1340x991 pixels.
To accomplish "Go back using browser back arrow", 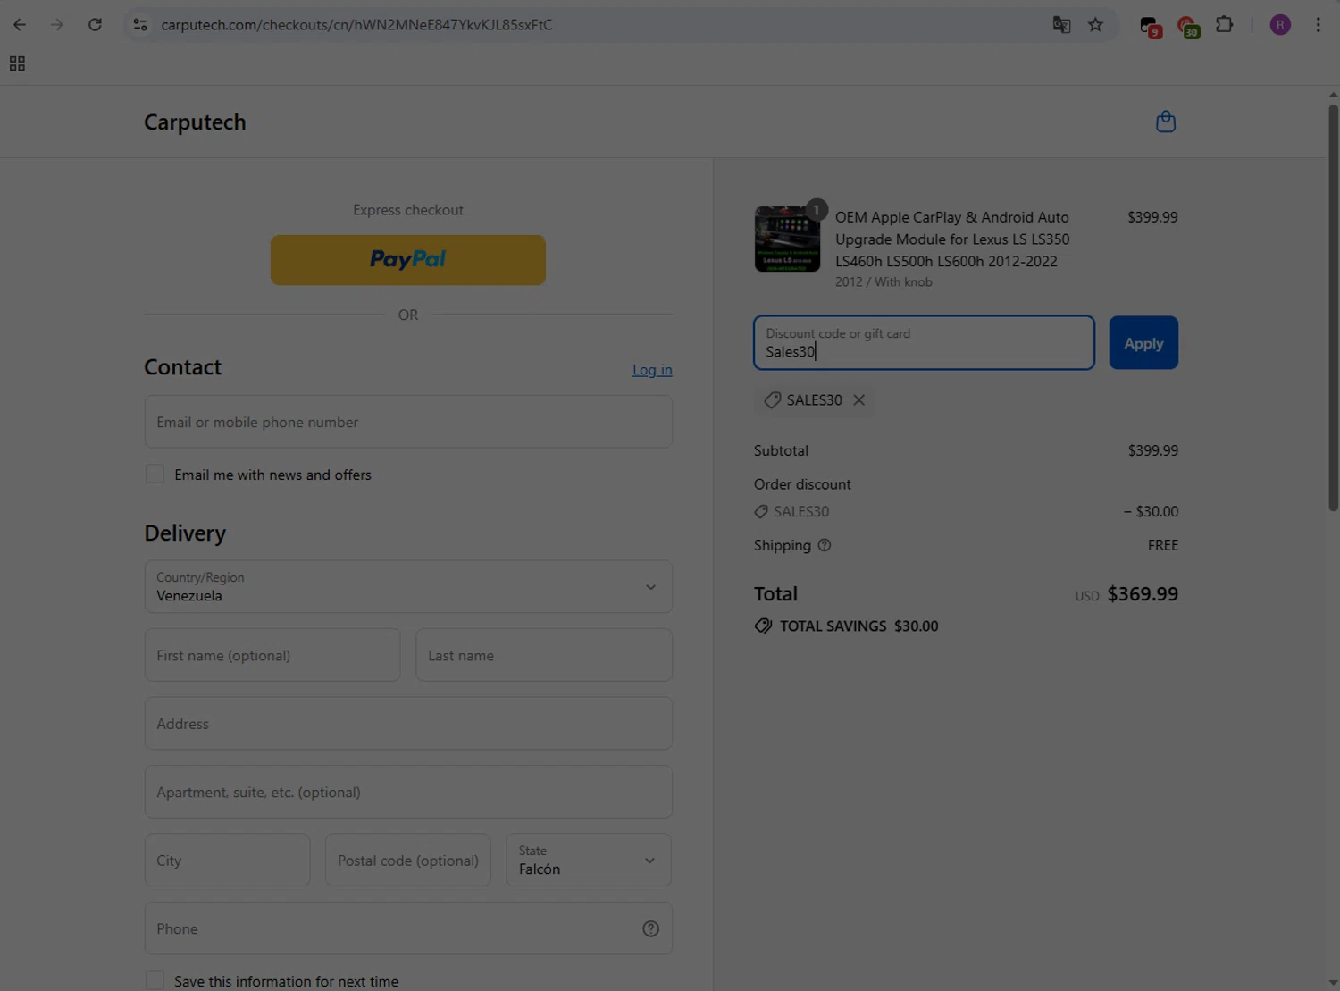I will [x=20, y=25].
